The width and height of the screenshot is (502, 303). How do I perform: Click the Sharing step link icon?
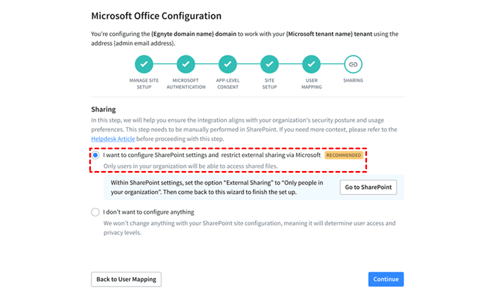pos(353,65)
